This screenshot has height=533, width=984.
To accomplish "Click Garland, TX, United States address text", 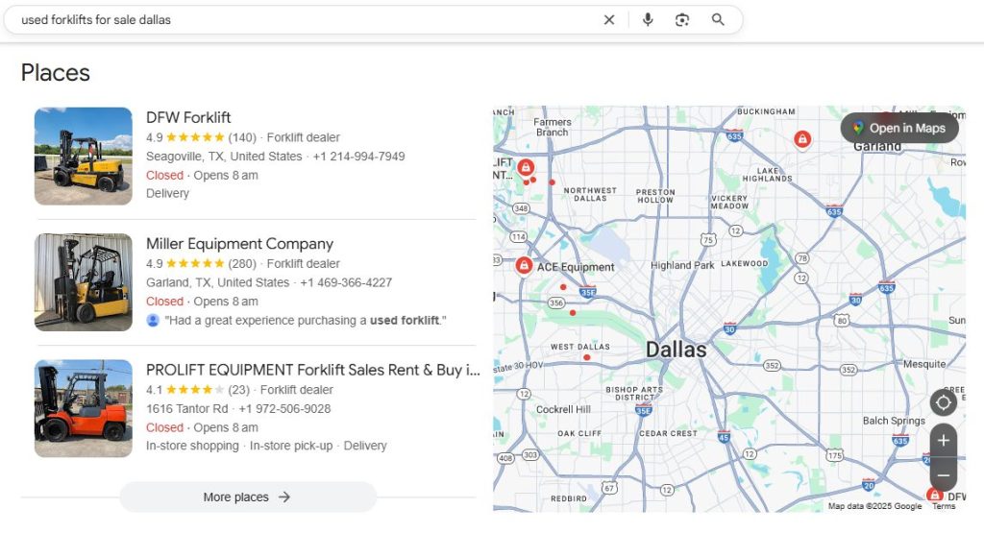I will [x=218, y=282].
